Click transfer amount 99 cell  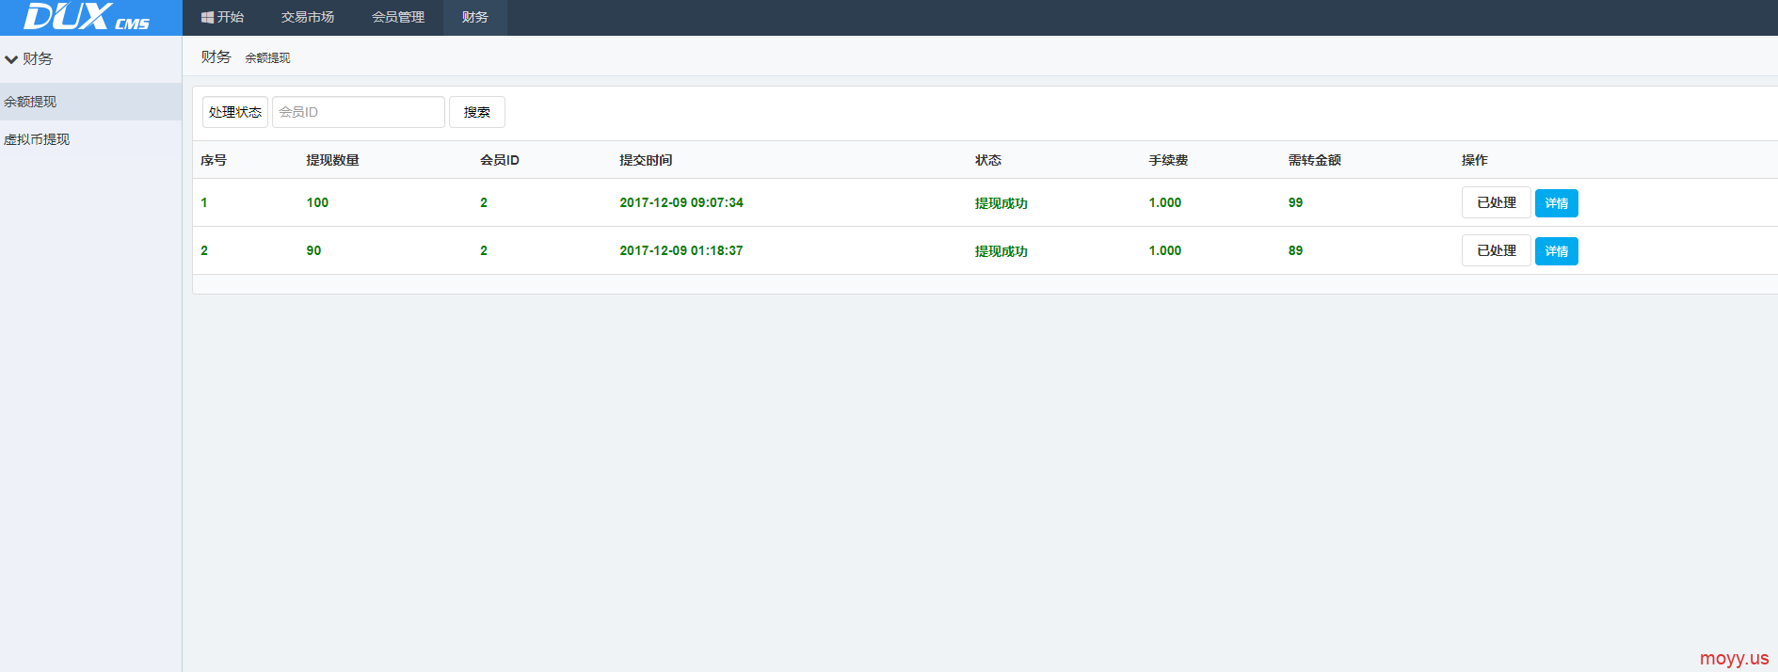pyautogui.click(x=1295, y=202)
